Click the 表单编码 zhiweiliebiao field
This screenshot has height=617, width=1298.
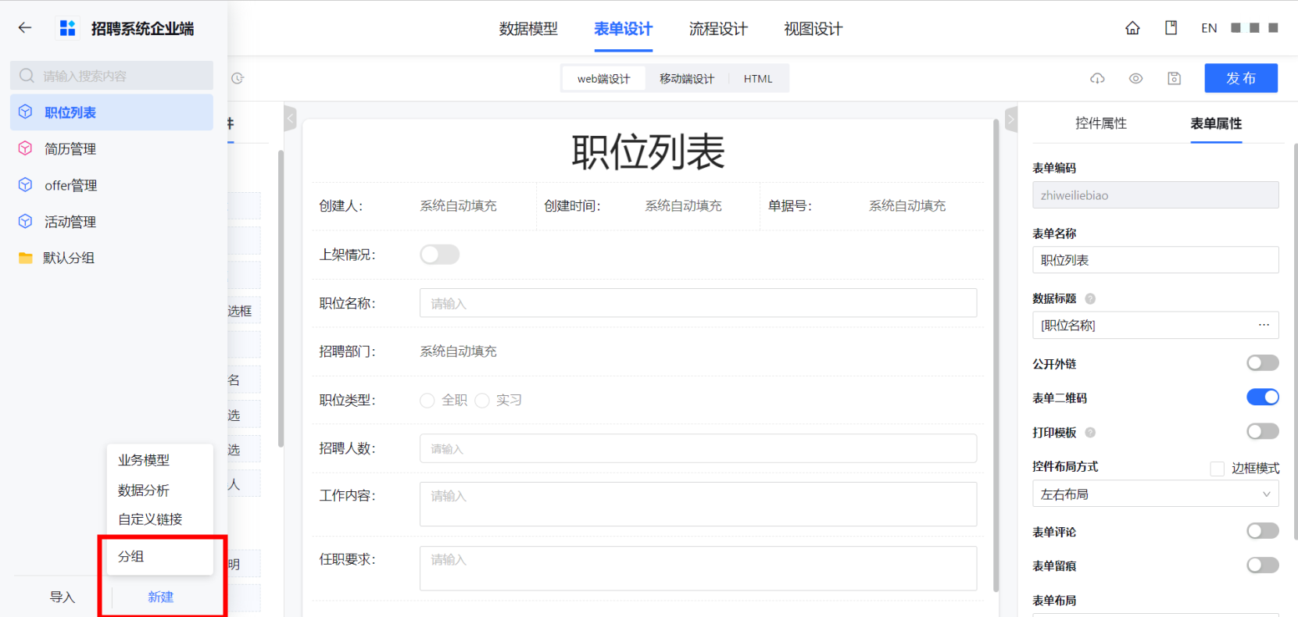[1155, 195]
